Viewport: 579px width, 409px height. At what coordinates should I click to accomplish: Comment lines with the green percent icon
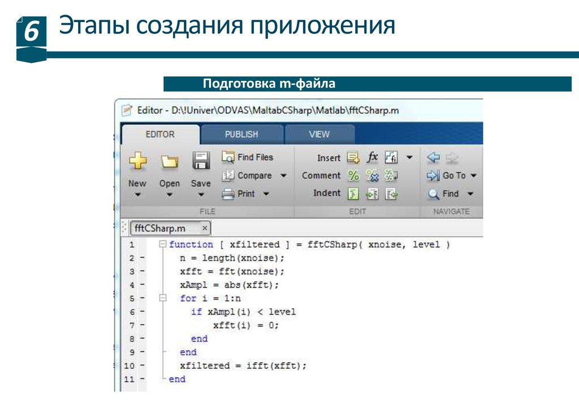353,175
